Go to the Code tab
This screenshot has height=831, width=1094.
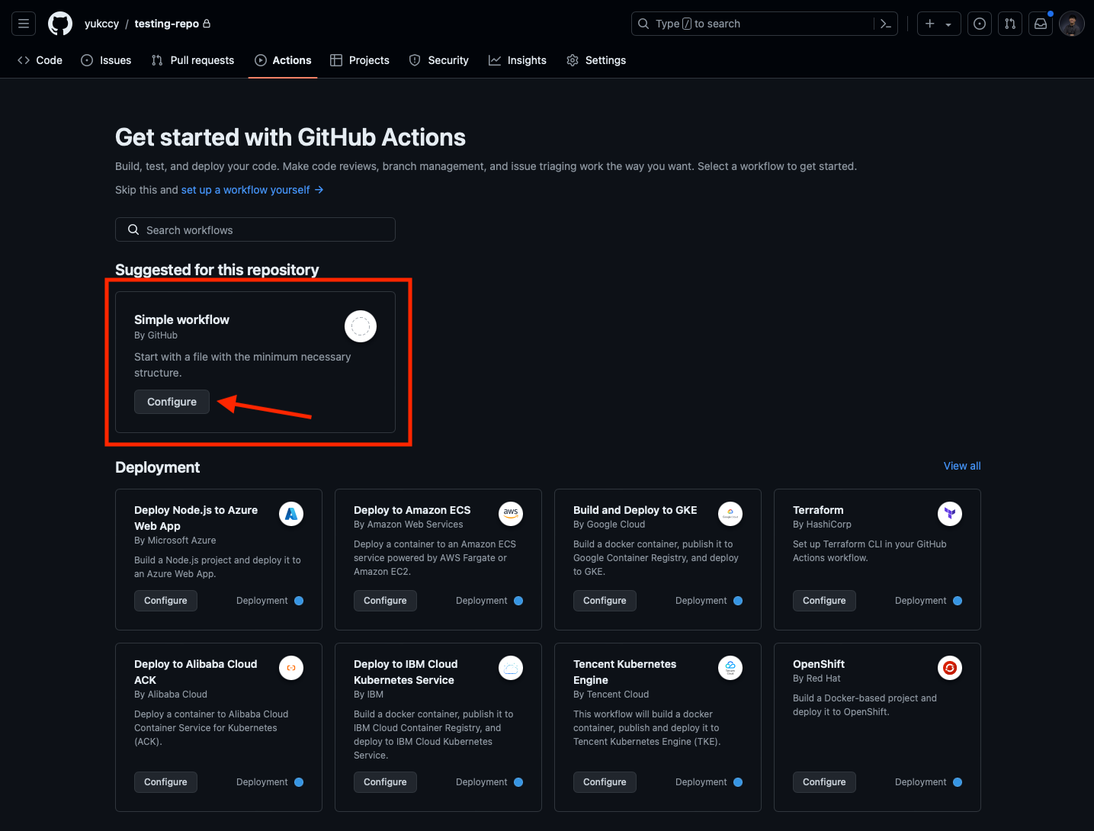pos(40,60)
